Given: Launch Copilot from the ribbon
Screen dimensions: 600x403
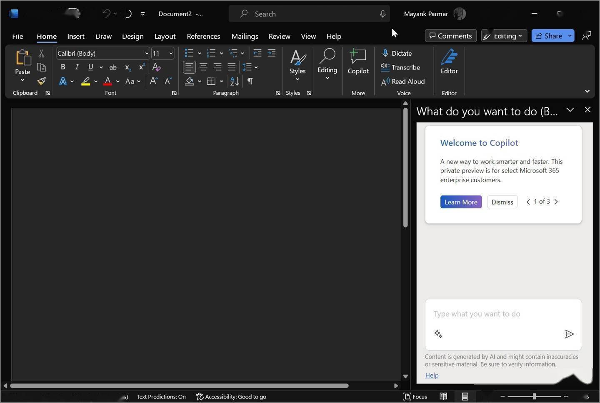Looking at the screenshot, I should click(x=357, y=62).
